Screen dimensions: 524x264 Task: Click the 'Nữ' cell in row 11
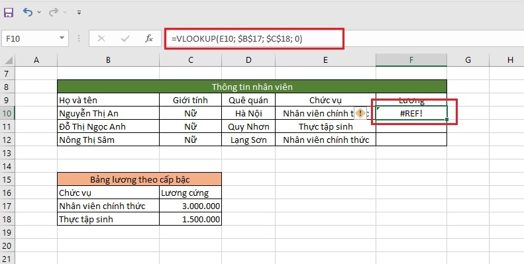point(191,126)
